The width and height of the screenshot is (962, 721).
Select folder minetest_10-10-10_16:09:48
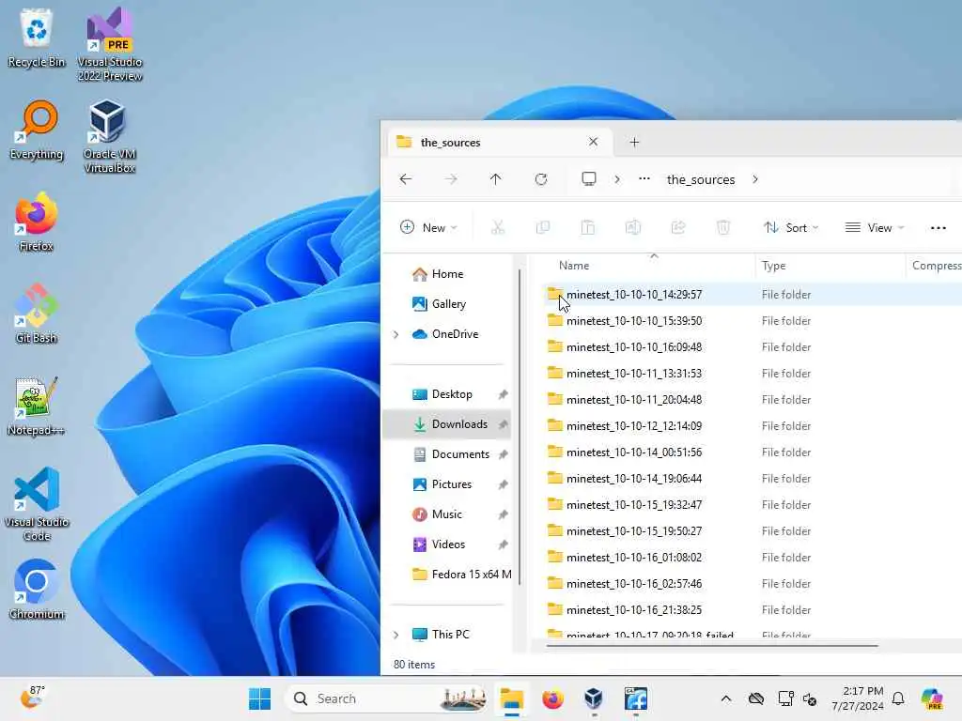pos(634,347)
